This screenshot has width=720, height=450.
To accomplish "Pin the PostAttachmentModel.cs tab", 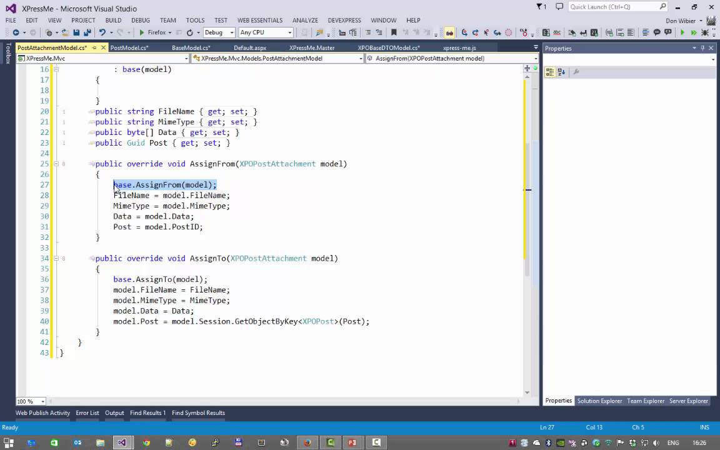I will (x=94, y=47).
